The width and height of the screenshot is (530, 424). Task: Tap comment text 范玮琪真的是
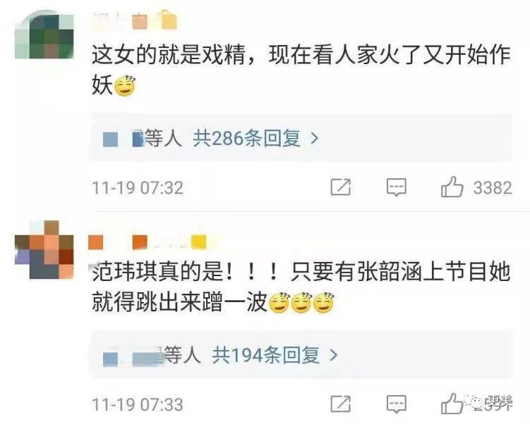click(x=157, y=272)
